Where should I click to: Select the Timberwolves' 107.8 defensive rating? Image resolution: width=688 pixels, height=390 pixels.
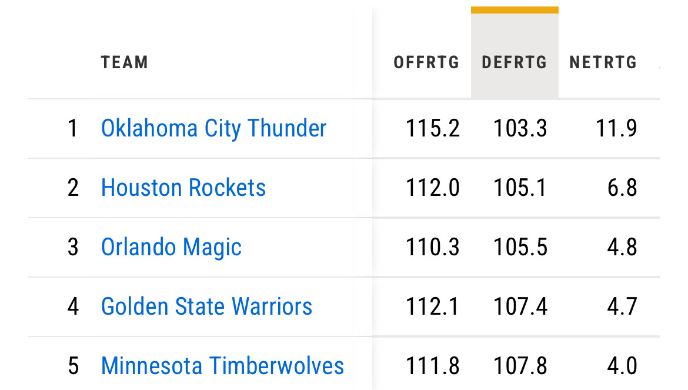[520, 366]
